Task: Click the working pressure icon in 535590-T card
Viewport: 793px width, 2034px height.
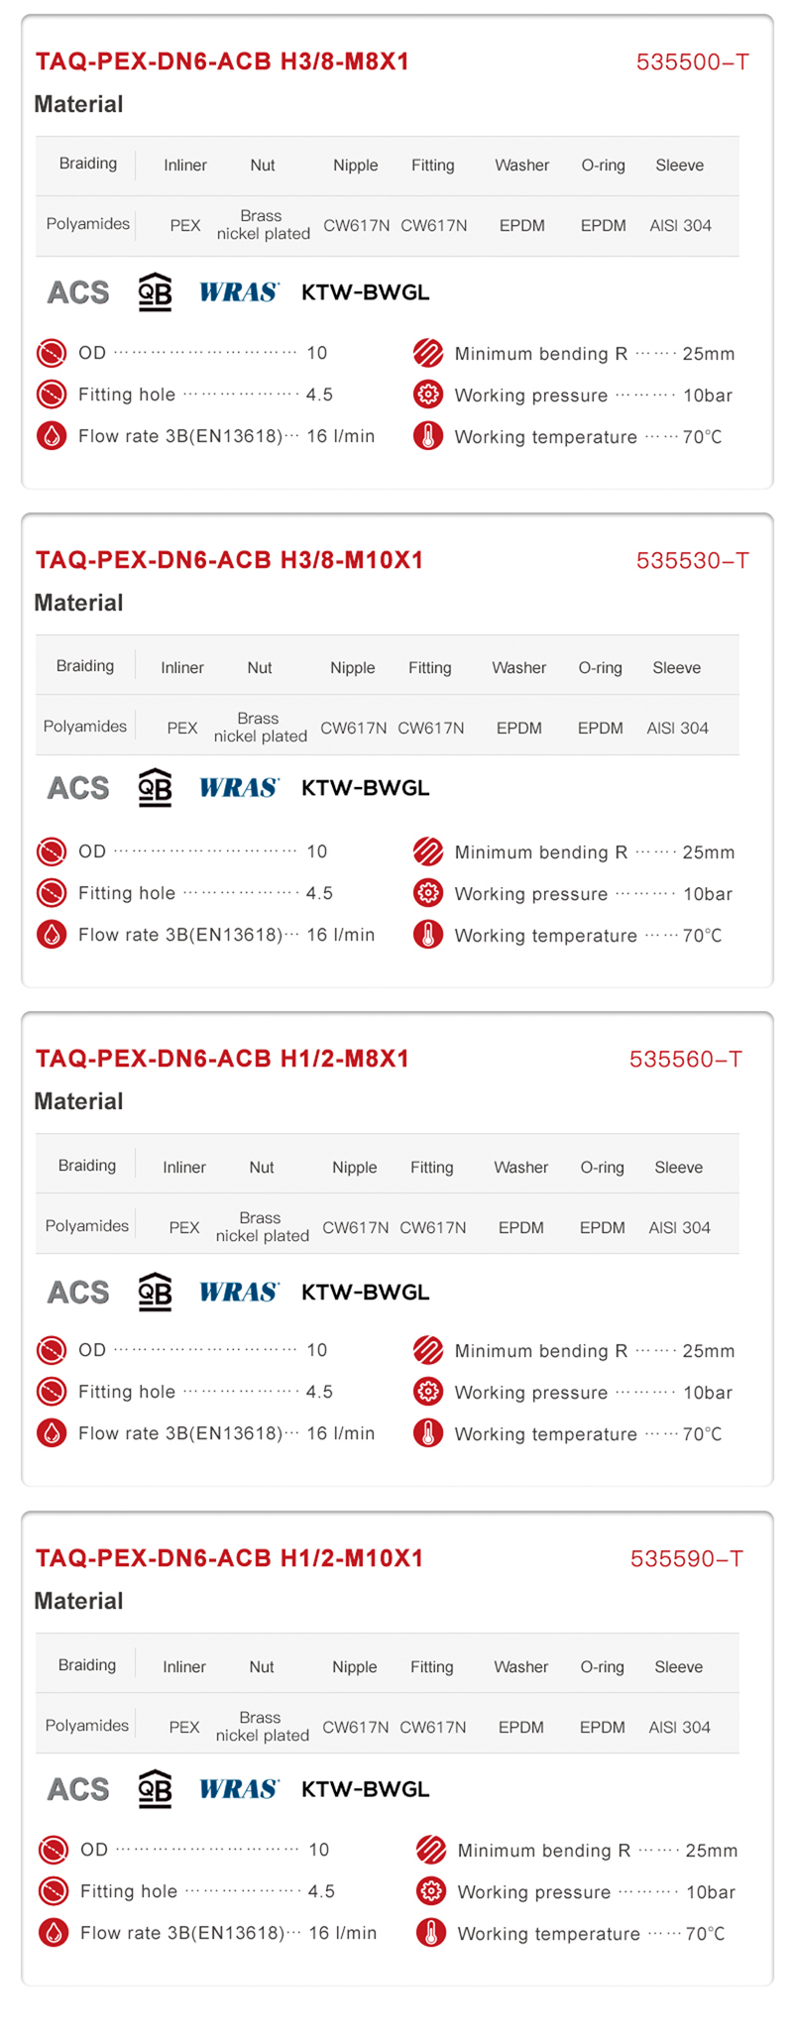Action: (431, 1891)
